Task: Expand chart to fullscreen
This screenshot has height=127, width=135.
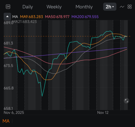Action: pyautogui.click(x=126, y=101)
